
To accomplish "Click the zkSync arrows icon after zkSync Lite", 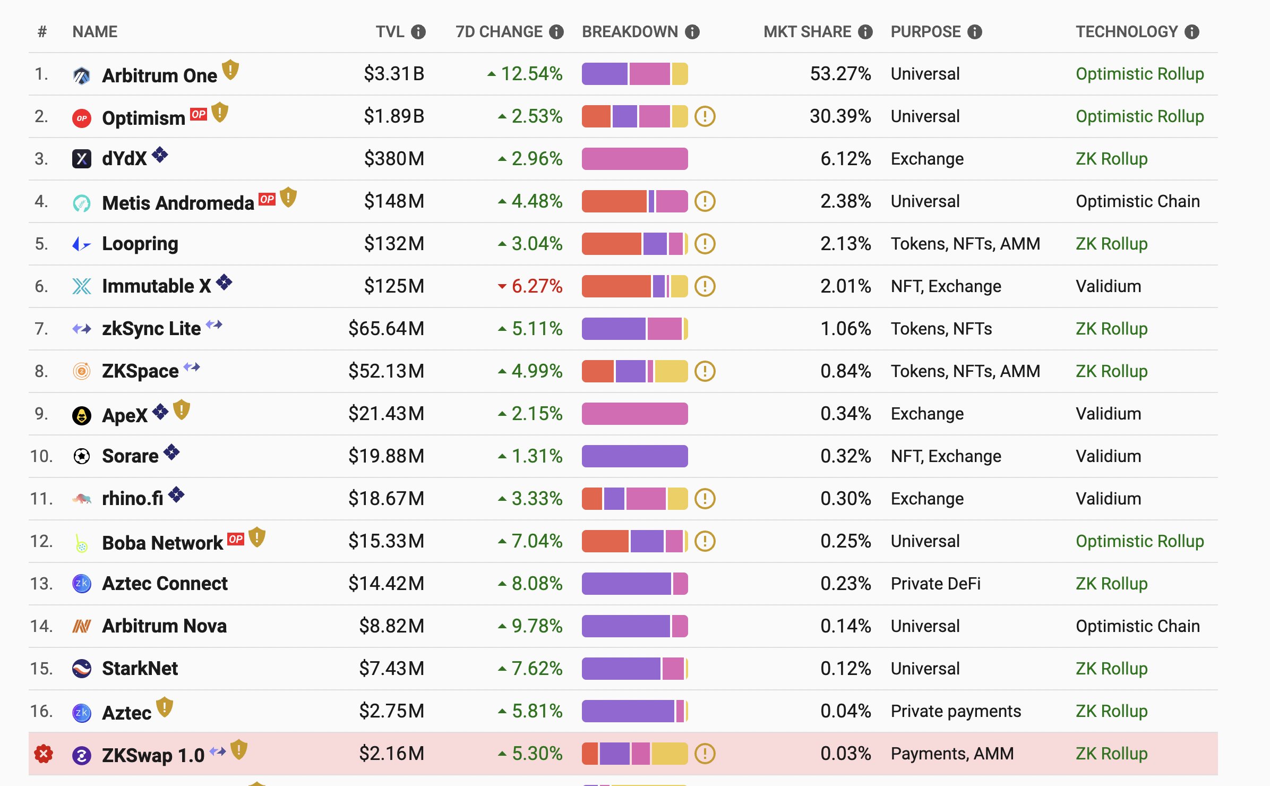I will point(214,324).
